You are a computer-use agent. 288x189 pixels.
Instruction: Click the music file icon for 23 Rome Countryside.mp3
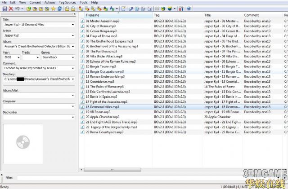click(82, 132)
